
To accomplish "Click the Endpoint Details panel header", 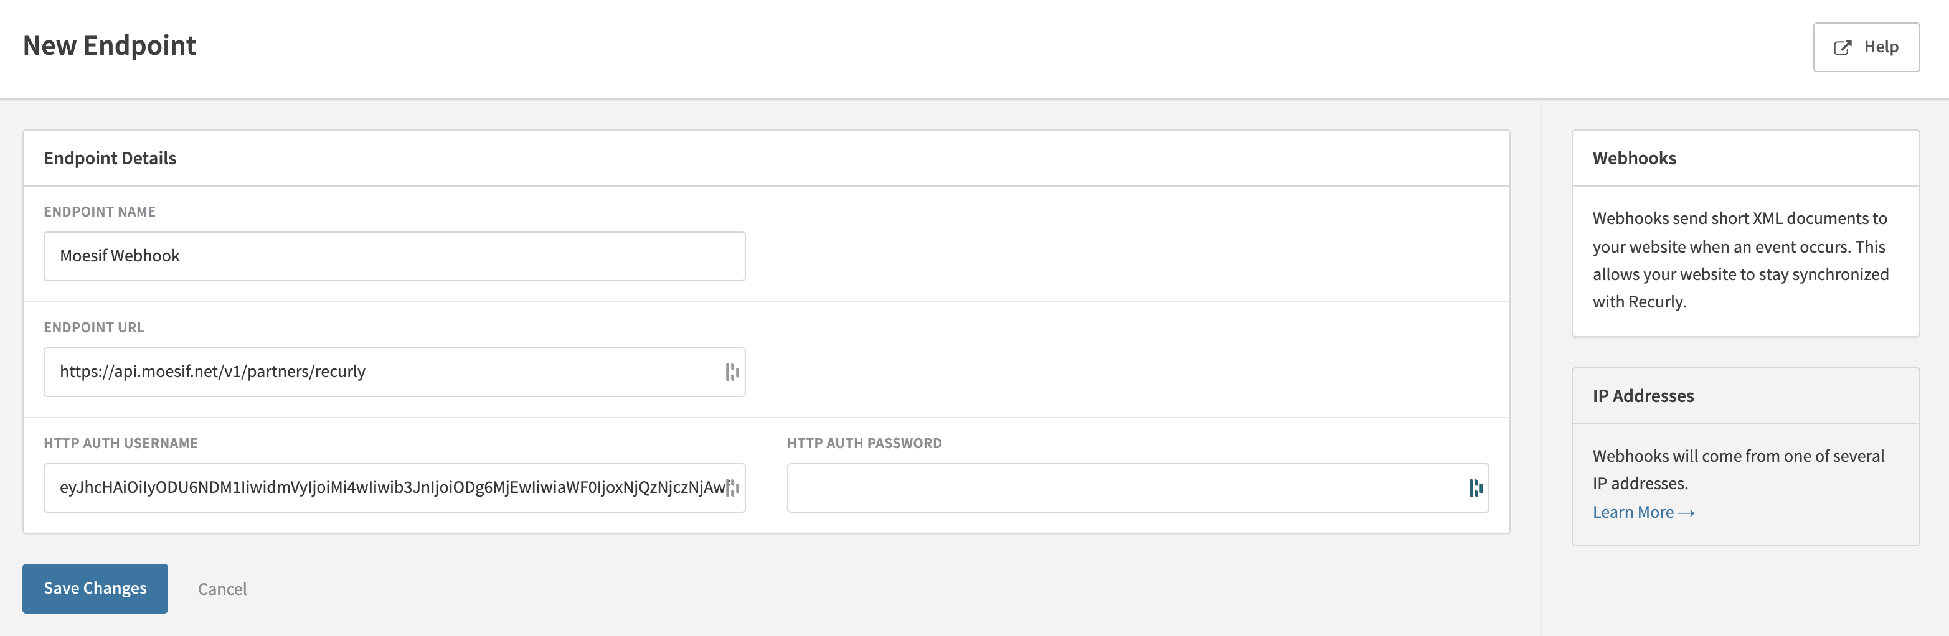I will point(110,158).
